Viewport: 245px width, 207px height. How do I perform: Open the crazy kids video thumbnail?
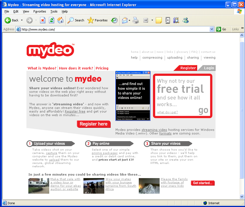[x=149, y=186]
